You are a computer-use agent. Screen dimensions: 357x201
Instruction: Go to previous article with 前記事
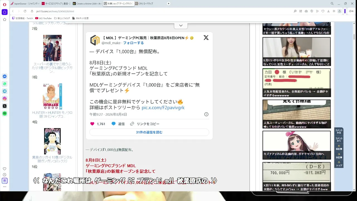pyautogui.click(x=339, y=147)
